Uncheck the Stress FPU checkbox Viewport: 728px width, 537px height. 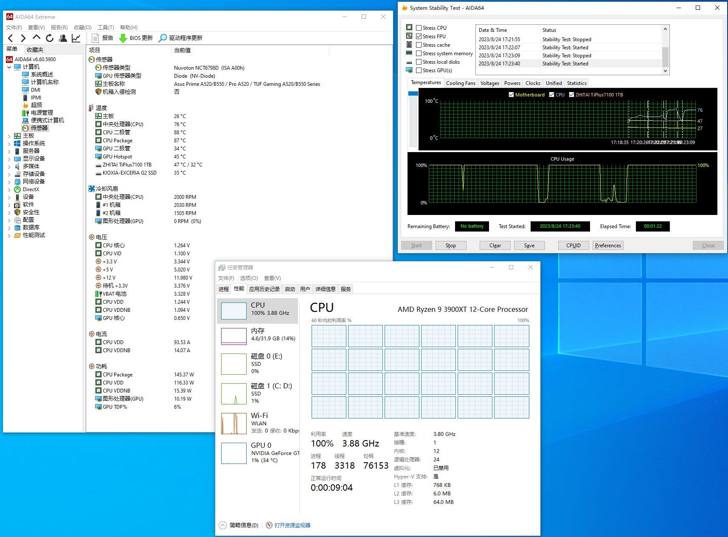pyautogui.click(x=419, y=37)
